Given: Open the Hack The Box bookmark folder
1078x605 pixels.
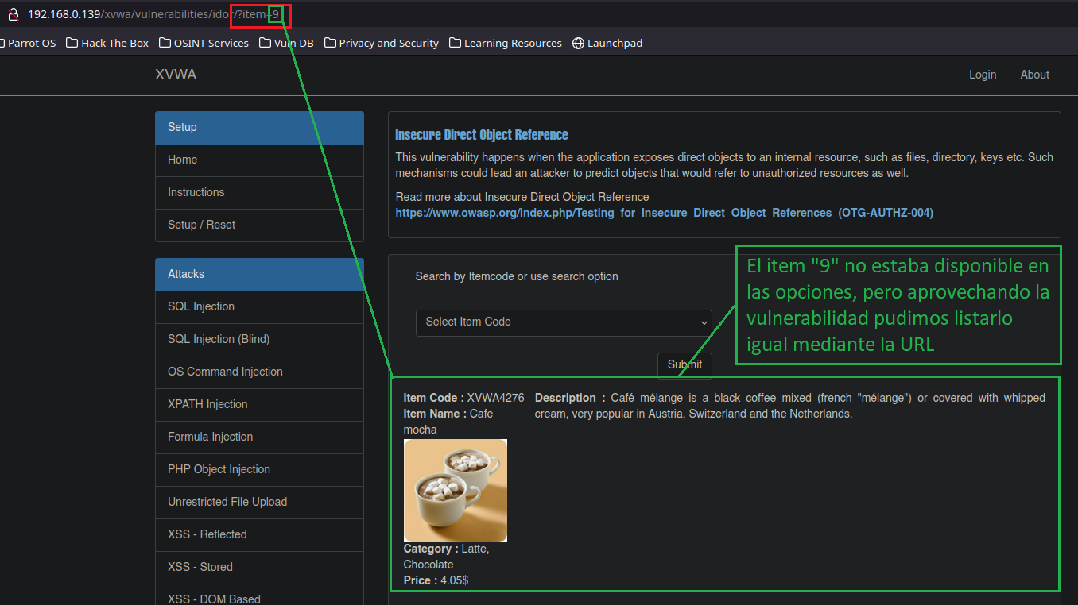Looking at the screenshot, I should coord(107,43).
